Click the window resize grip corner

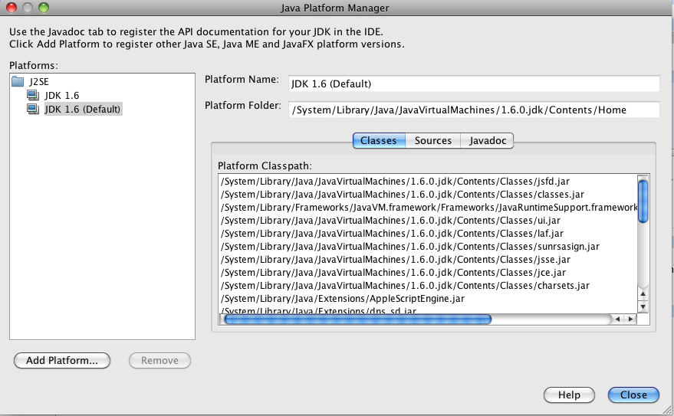[666, 410]
